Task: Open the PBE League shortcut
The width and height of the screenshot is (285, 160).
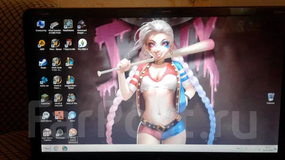Action: coord(70,63)
